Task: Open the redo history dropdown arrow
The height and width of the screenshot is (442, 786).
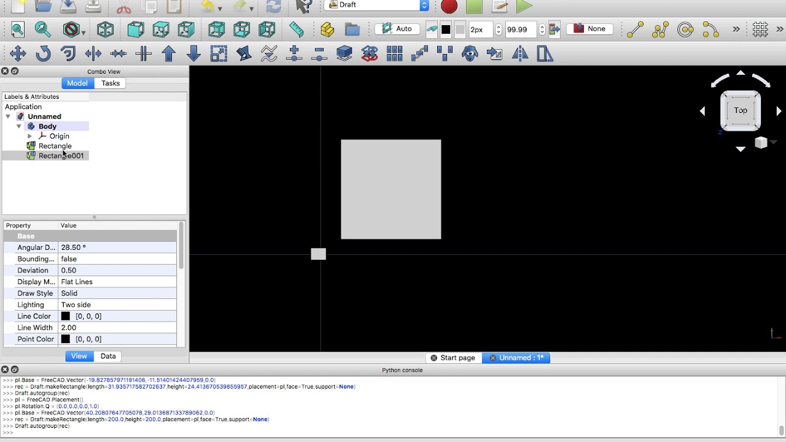Action: pos(251,9)
